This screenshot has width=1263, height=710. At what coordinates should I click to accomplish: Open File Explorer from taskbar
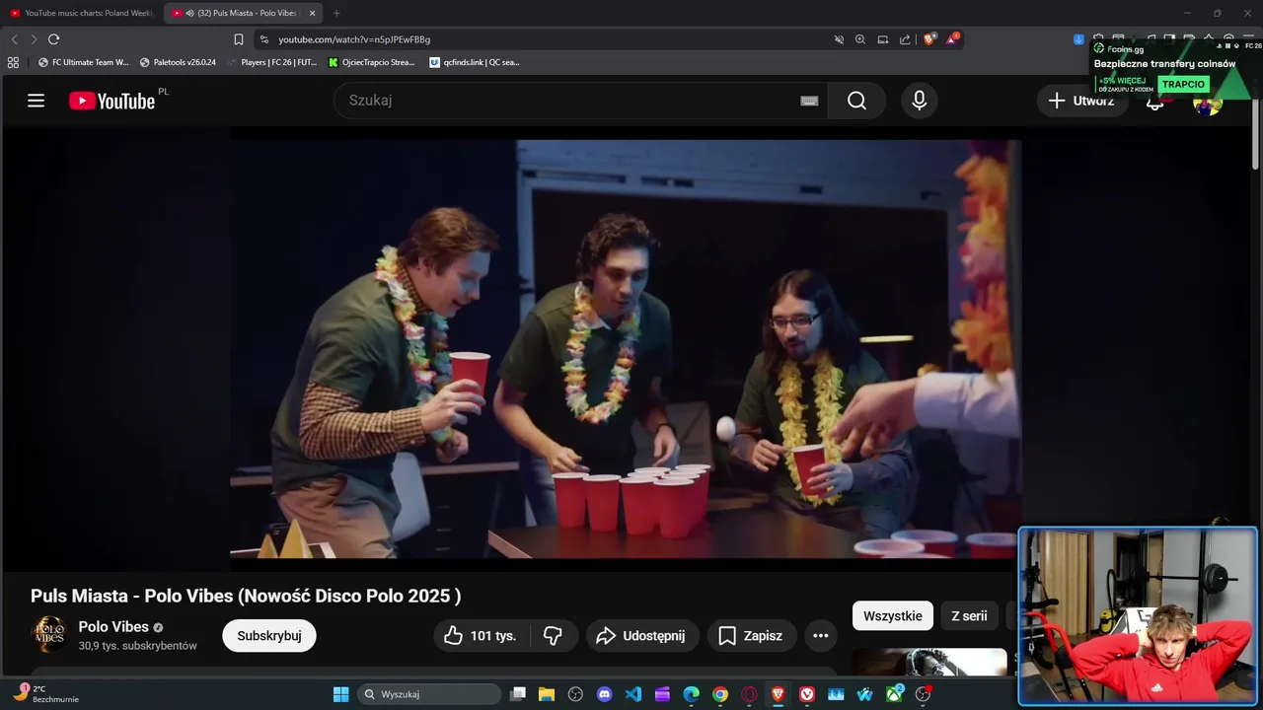click(547, 694)
